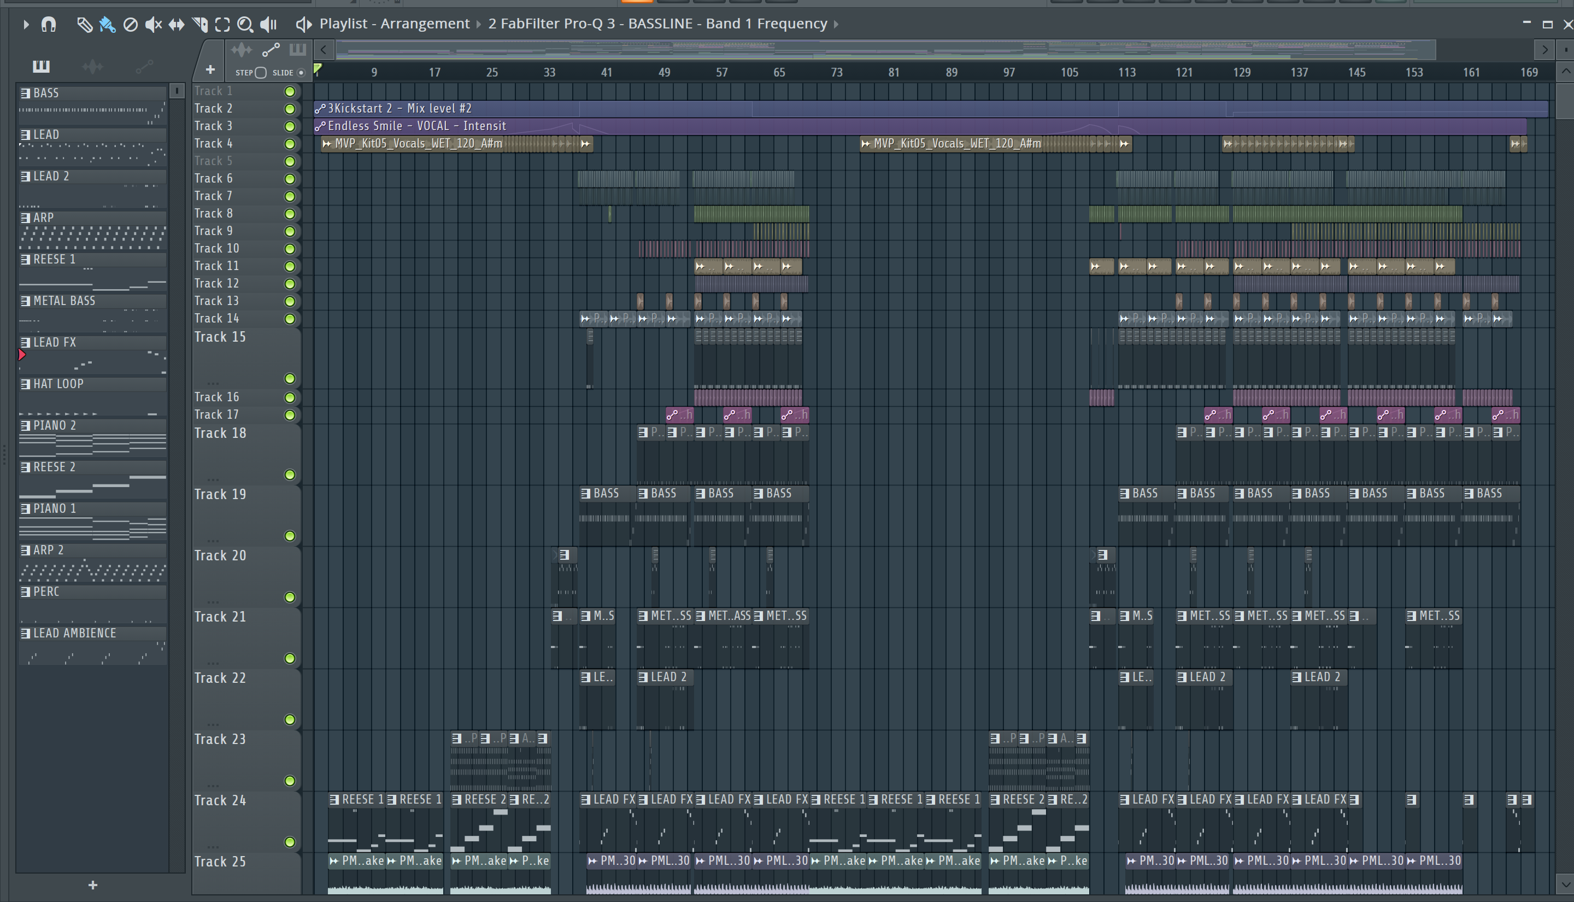1574x902 pixels.
Task: Click the plus tab above track list
Action: (210, 70)
